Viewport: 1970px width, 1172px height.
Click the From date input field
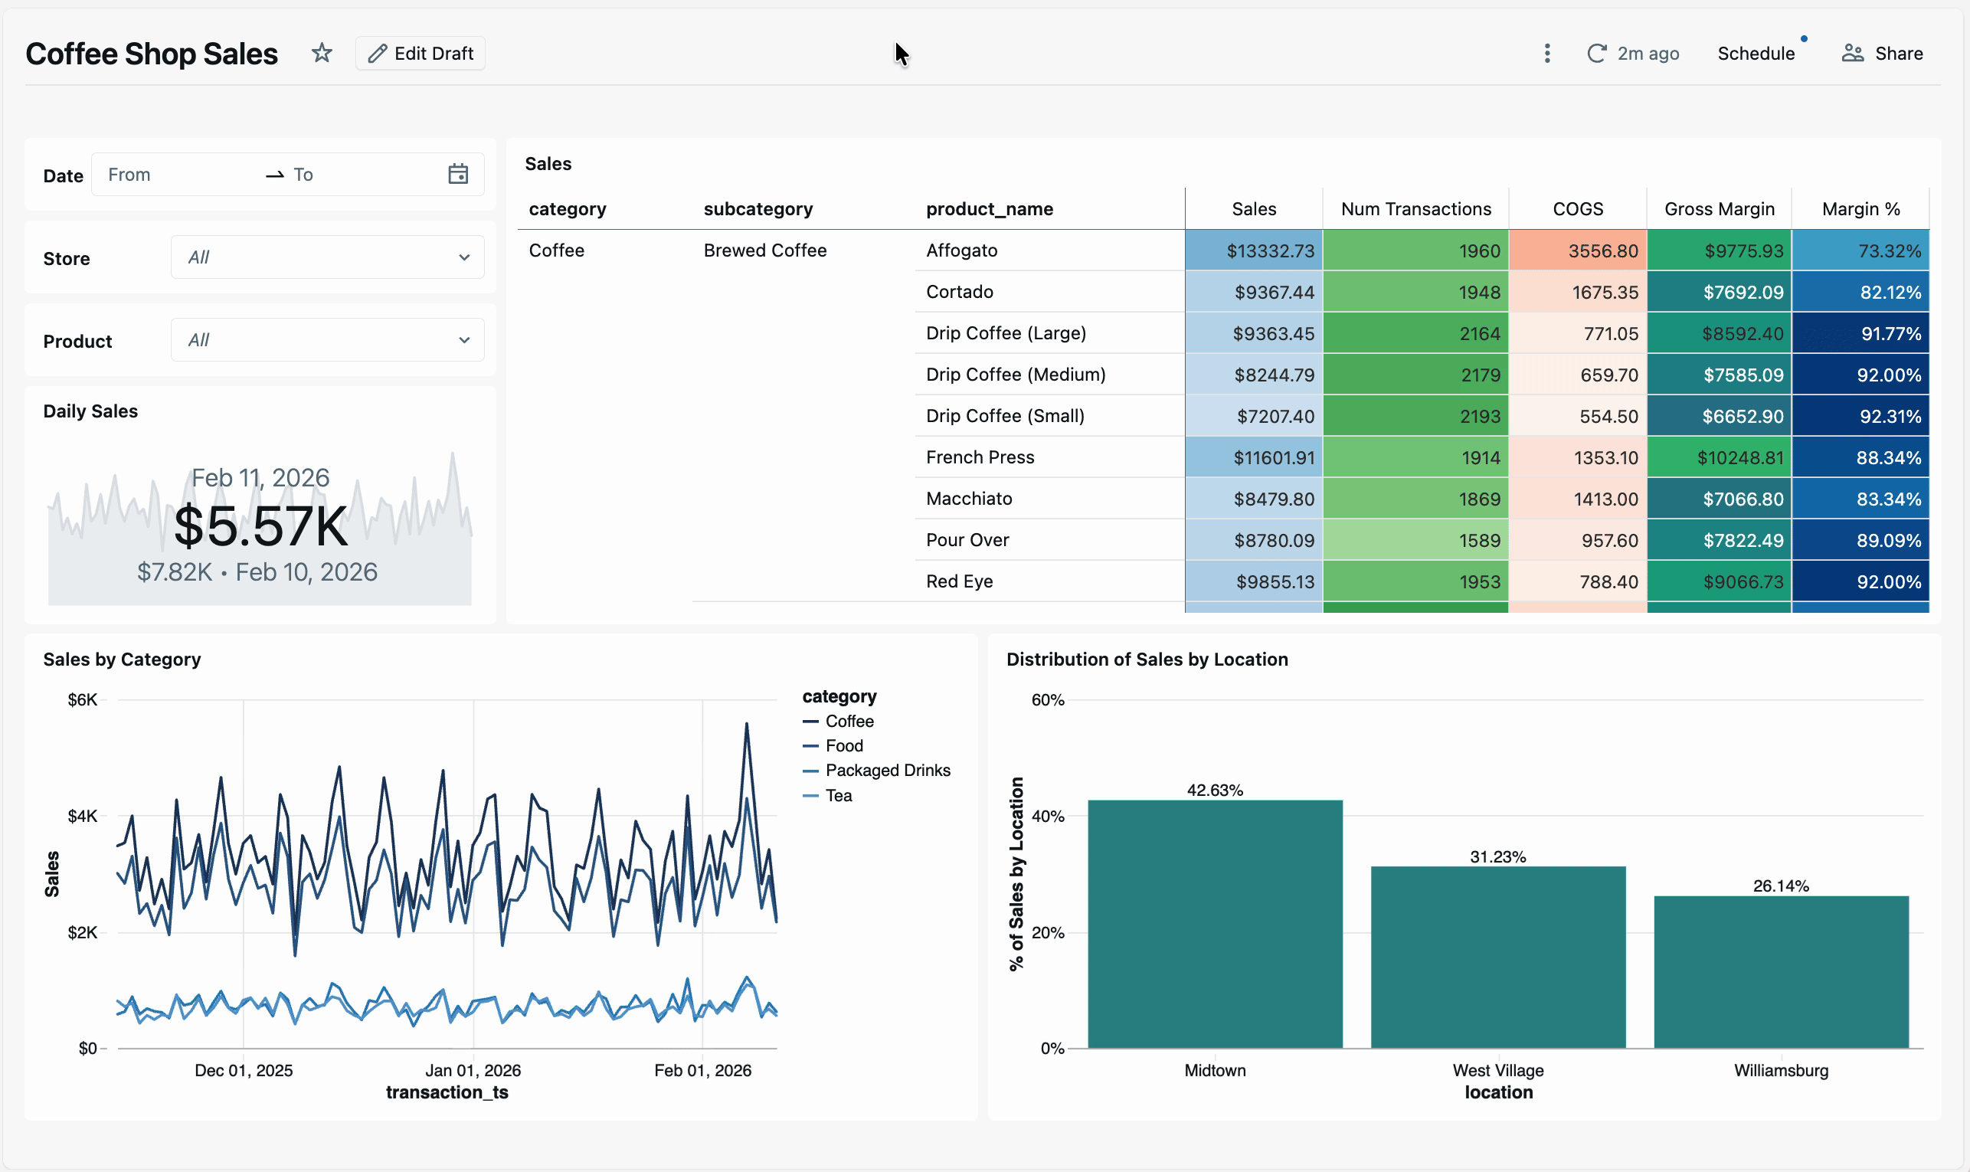174,174
